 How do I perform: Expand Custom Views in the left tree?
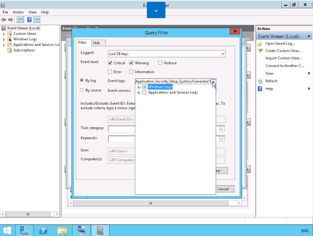4,34
